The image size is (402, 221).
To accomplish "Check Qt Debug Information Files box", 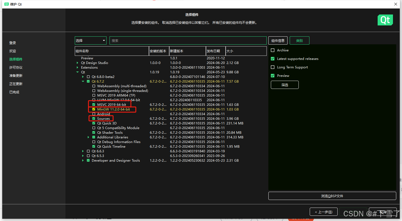I will 94,142.
